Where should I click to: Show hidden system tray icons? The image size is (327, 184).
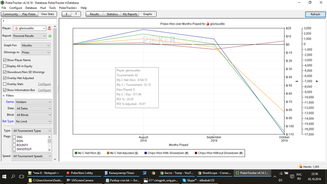[275, 177]
